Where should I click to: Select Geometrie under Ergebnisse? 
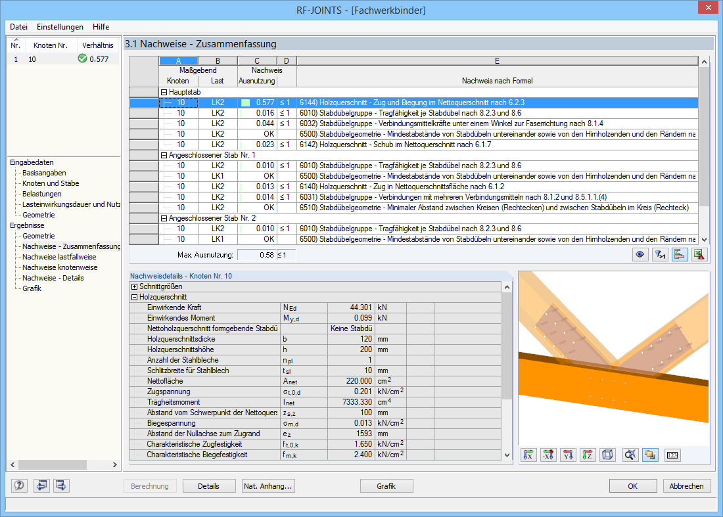39,236
